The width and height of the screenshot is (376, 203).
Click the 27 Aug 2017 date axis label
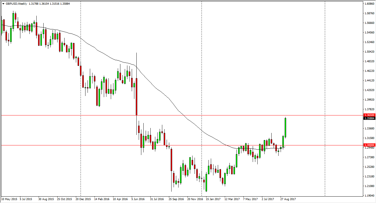288,199
